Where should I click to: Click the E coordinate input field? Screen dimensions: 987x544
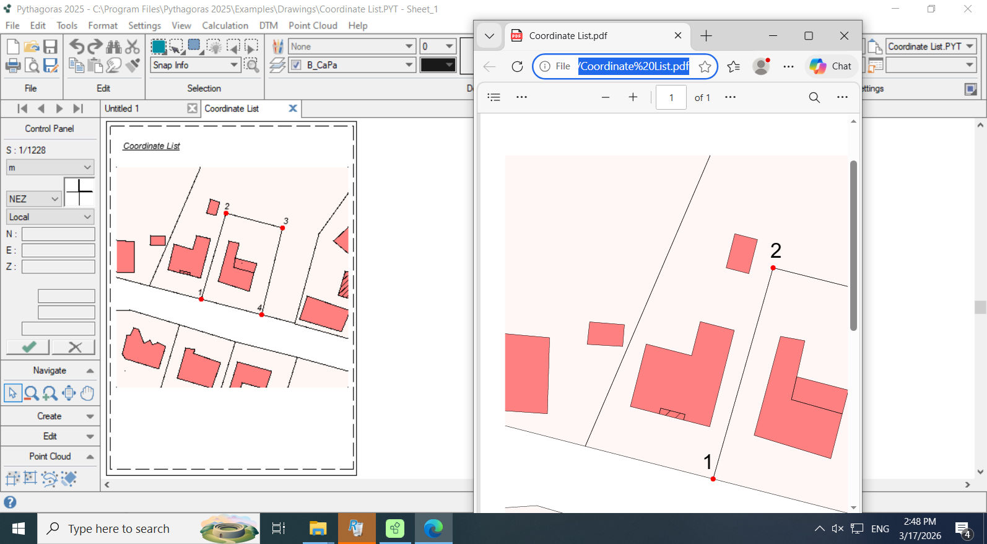coord(58,250)
